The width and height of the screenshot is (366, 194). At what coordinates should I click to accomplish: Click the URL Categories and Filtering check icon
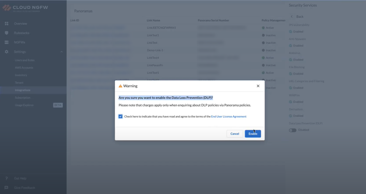point(291,88)
